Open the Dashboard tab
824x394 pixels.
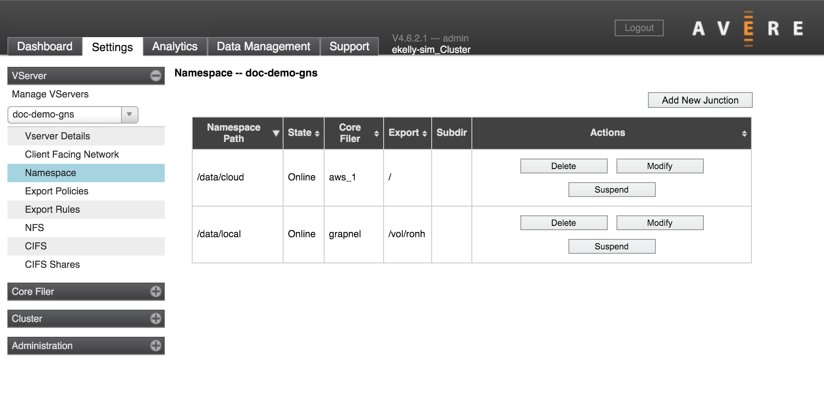tap(45, 46)
